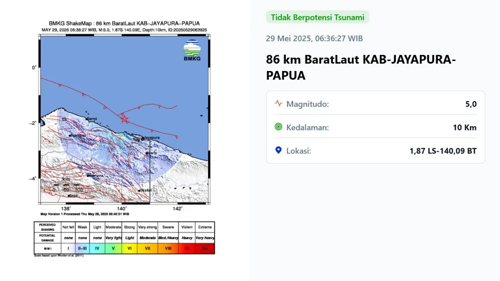Click the blue location pin Lokasi icon
This screenshot has width=500, height=281.
click(x=278, y=150)
